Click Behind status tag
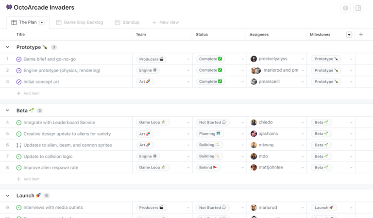373x218 pixels. [208, 168]
